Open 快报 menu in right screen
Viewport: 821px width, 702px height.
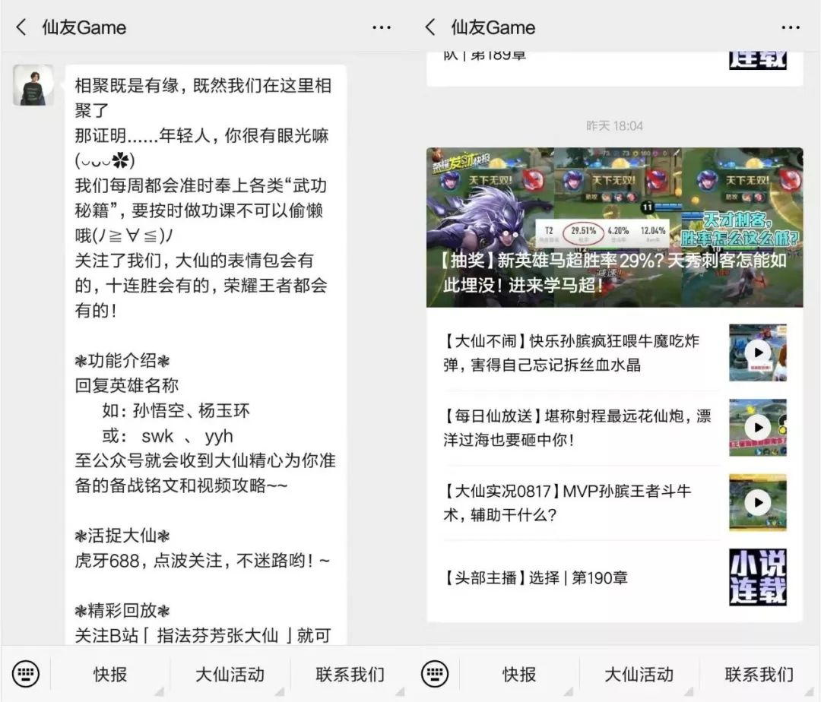pos(519,675)
